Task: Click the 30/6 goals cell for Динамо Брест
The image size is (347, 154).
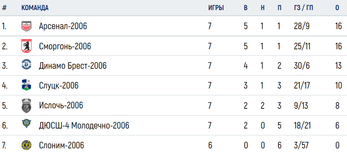Action: coord(301,66)
